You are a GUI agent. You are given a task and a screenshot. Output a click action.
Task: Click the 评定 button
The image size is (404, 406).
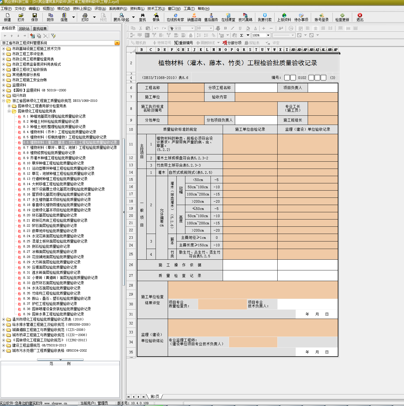click(x=273, y=43)
